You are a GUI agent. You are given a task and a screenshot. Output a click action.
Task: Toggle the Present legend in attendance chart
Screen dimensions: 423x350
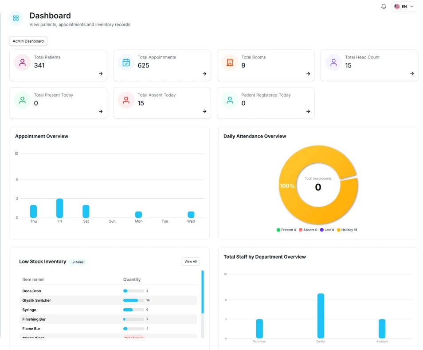(286, 230)
